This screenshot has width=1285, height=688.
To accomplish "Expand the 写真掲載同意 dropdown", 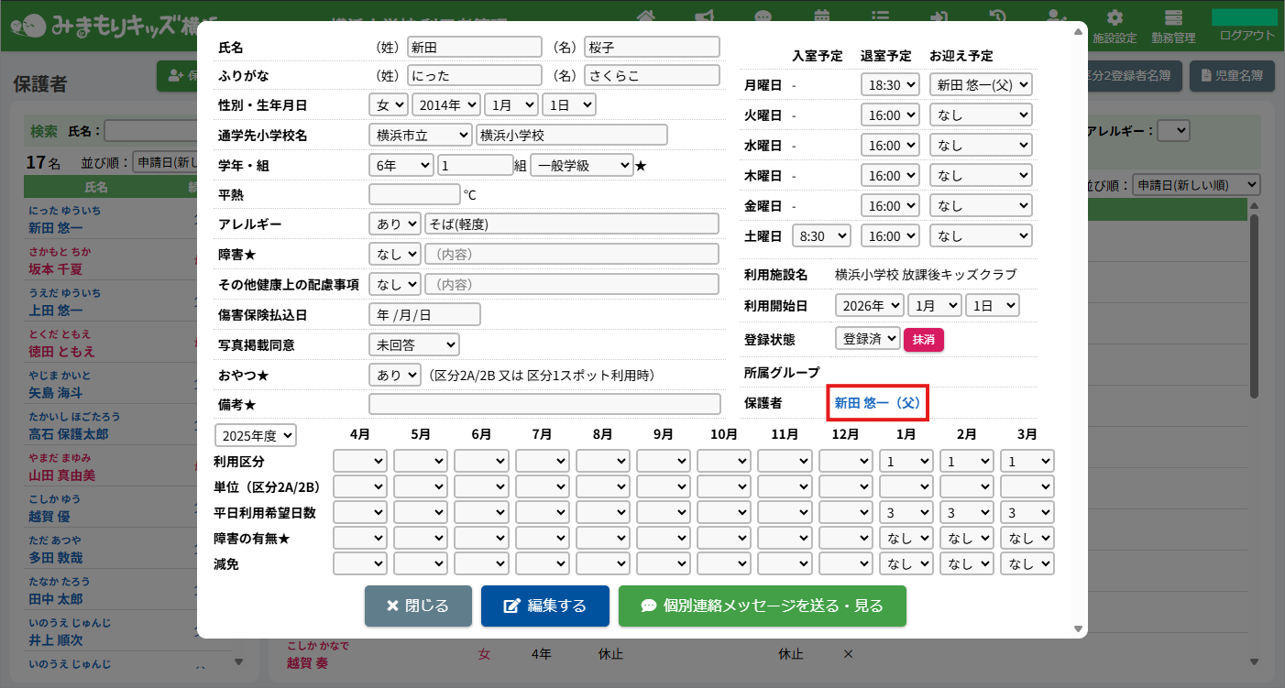I will click(x=413, y=344).
